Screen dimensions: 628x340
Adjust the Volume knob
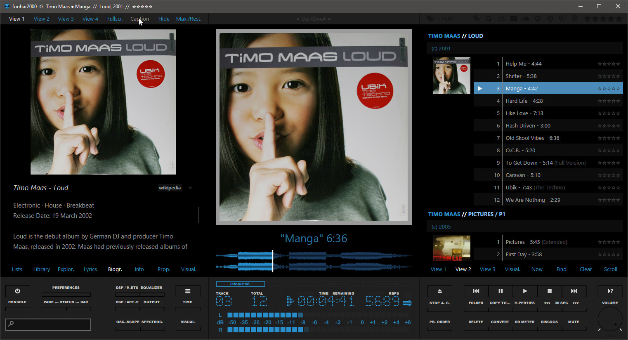click(610, 319)
